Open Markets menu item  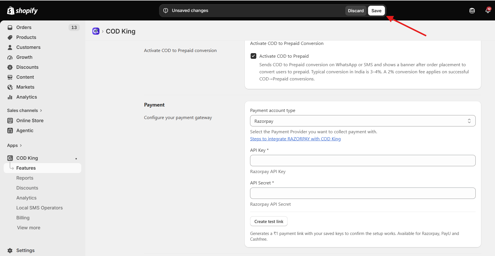tap(25, 87)
